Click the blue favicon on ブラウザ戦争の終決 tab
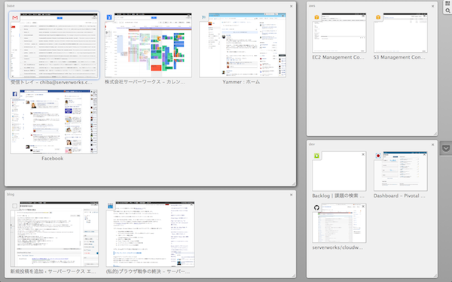Viewport: 452px width, 282px height. point(110,206)
